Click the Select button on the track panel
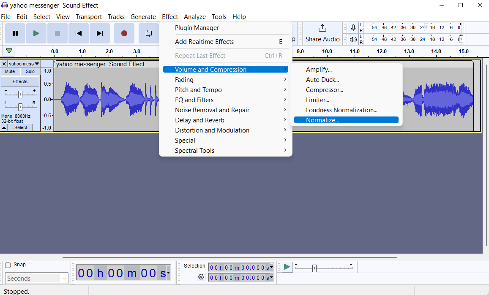This screenshot has height=295, width=489. (20, 127)
